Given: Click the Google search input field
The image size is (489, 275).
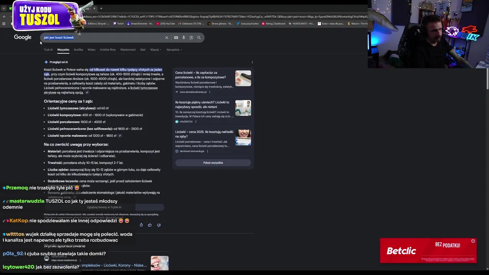Looking at the screenshot, I should click(103, 37).
